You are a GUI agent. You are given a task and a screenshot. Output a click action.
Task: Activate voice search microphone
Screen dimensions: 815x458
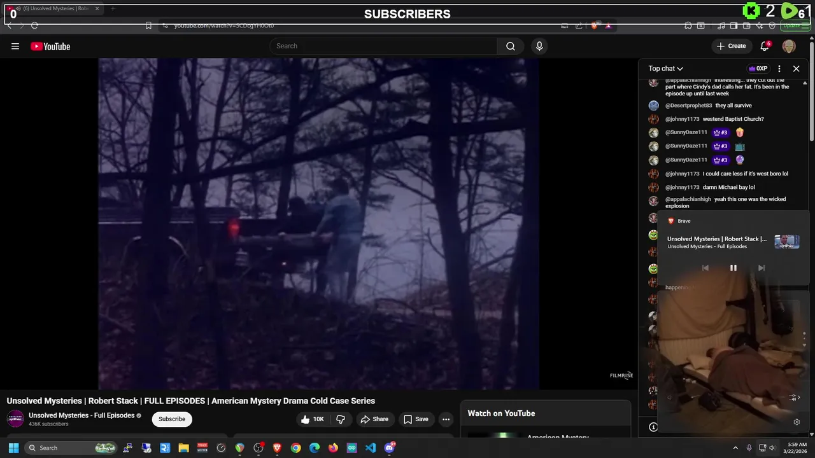coord(539,46)
